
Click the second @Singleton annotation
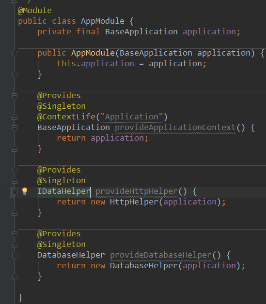click(62, 181)
